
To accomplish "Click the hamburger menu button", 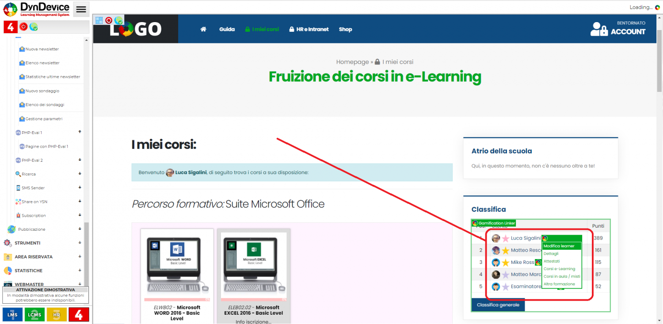I will tap(81, 9).
